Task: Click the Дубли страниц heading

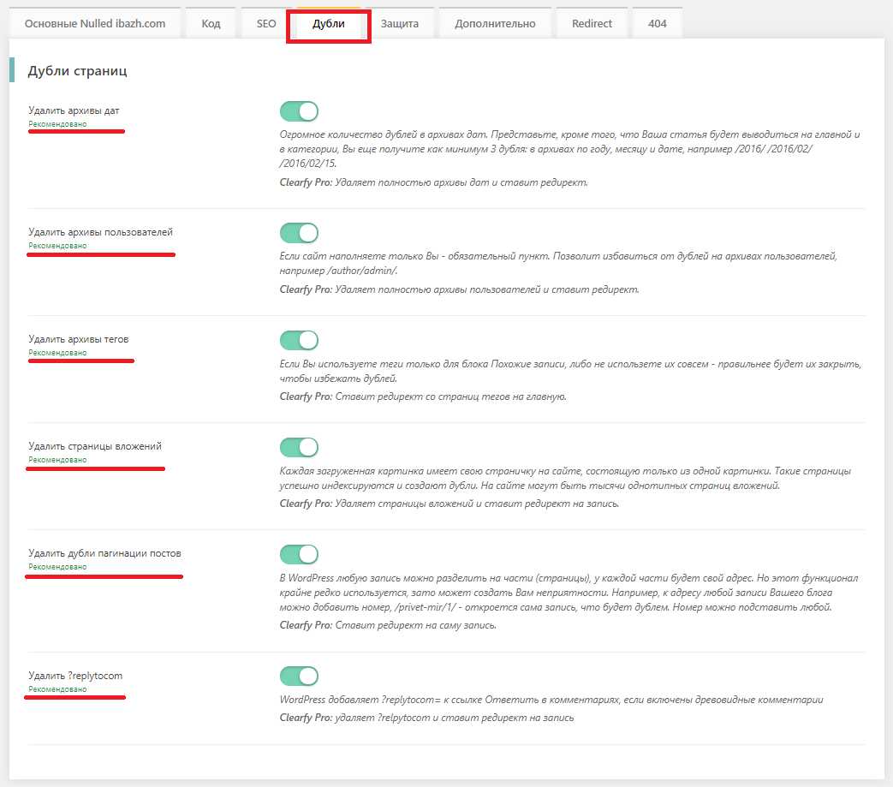Action: click(x=77, y=70)
